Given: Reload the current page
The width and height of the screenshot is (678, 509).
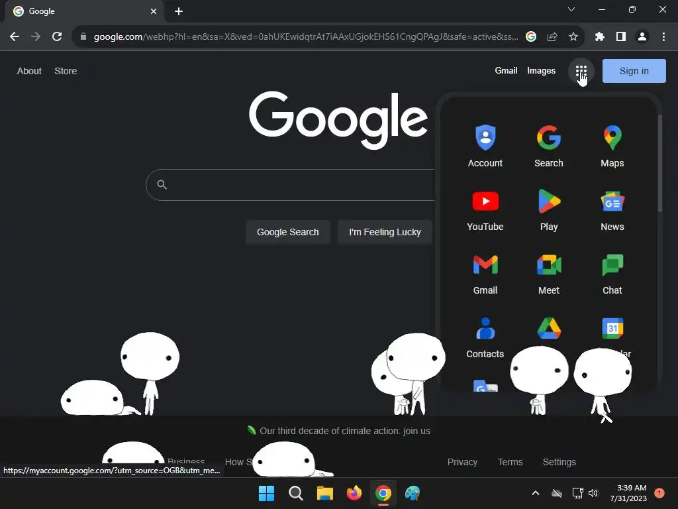Looking at the screenshot, I should (x=57, y=36).
